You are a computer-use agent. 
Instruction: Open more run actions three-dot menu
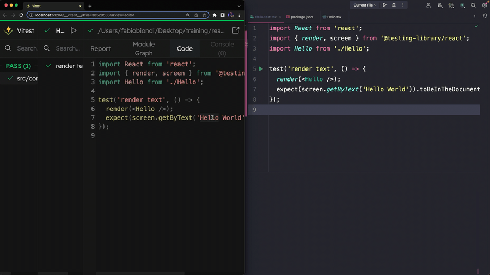click(x=403, y=5)
